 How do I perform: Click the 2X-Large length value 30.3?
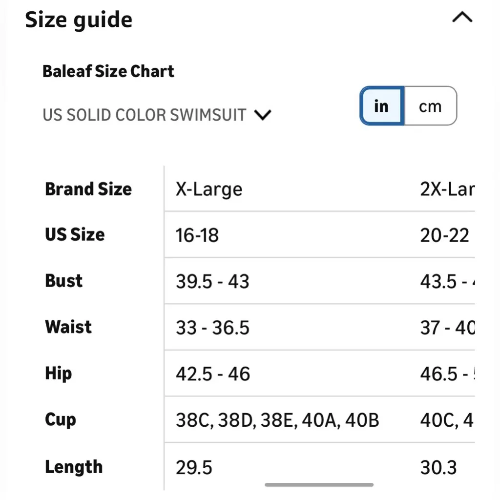click(x=438, y=467)
